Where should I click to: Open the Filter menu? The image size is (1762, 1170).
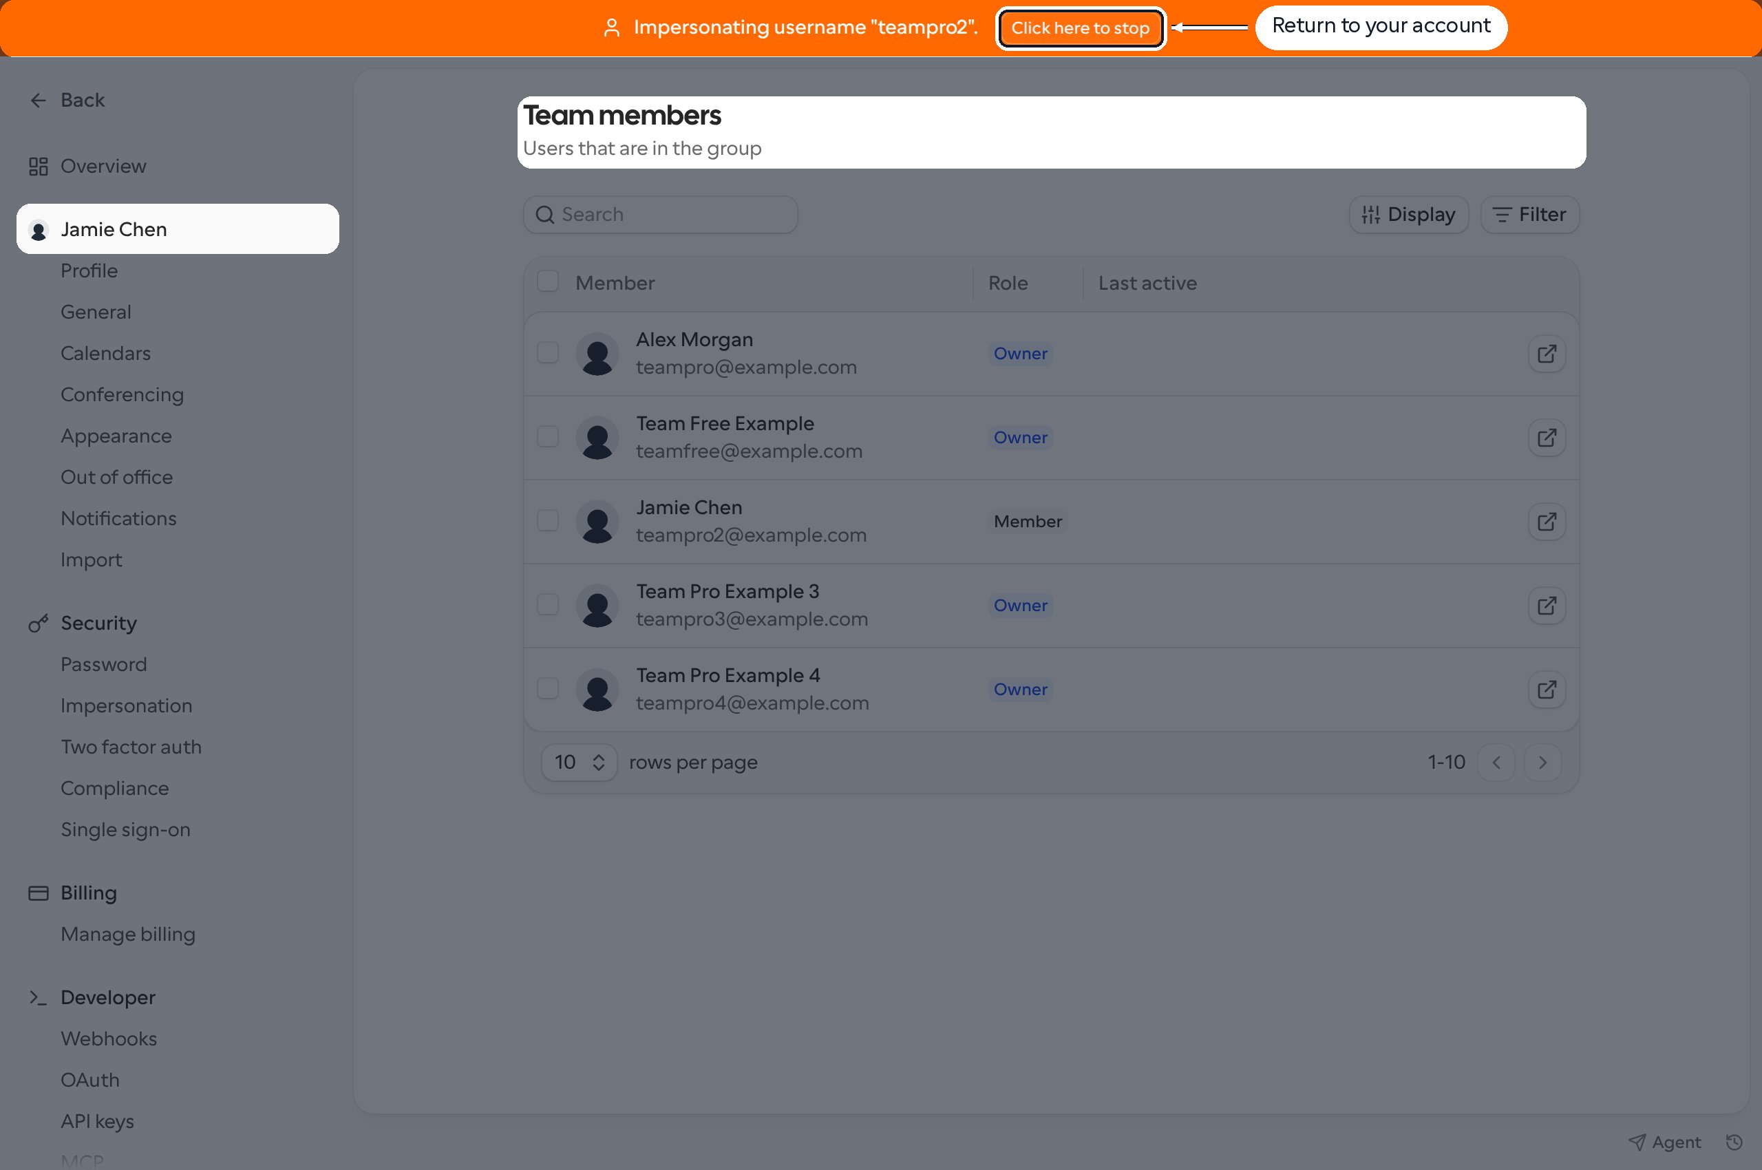click(x=1529, y=215)
